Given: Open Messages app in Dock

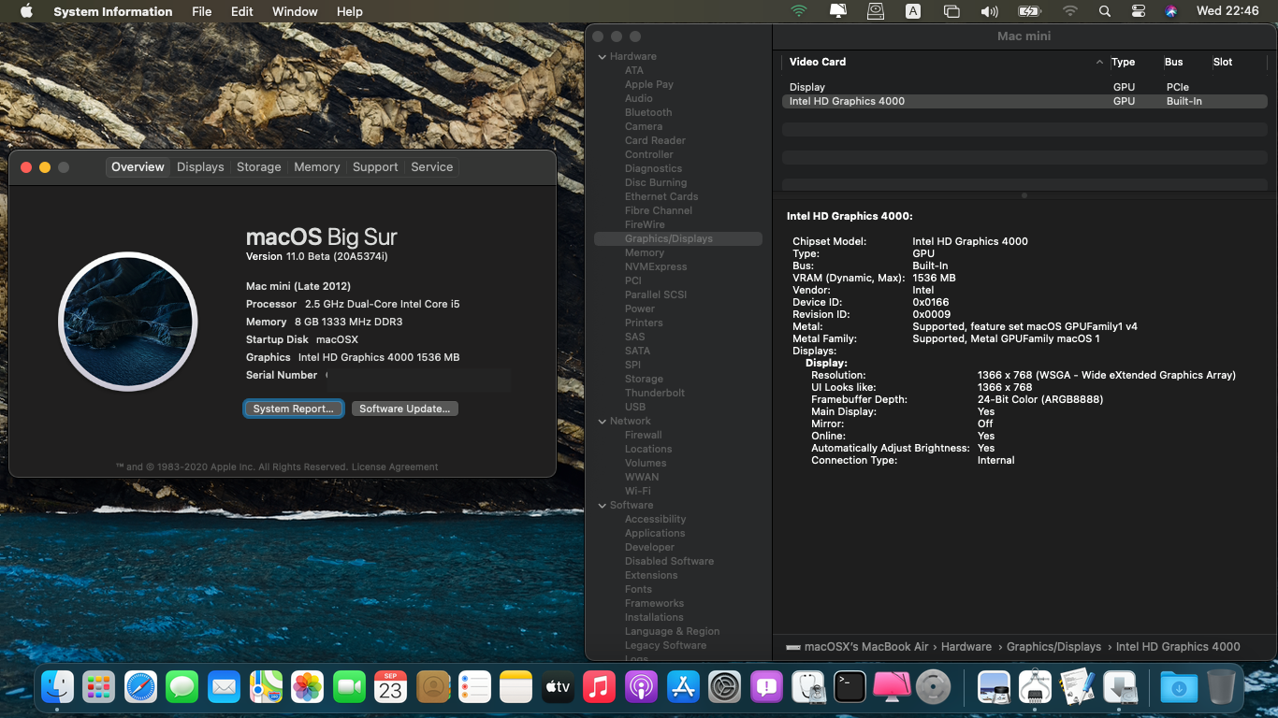Looking at the screenshot, I should [x=182, y=688].
